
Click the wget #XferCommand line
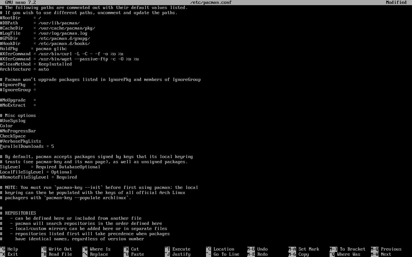(x=70, y=59)
